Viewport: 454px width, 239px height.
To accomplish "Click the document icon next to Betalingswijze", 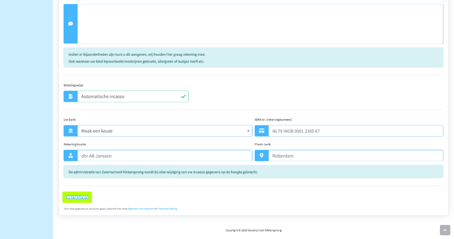I will [x=70, y=96].
